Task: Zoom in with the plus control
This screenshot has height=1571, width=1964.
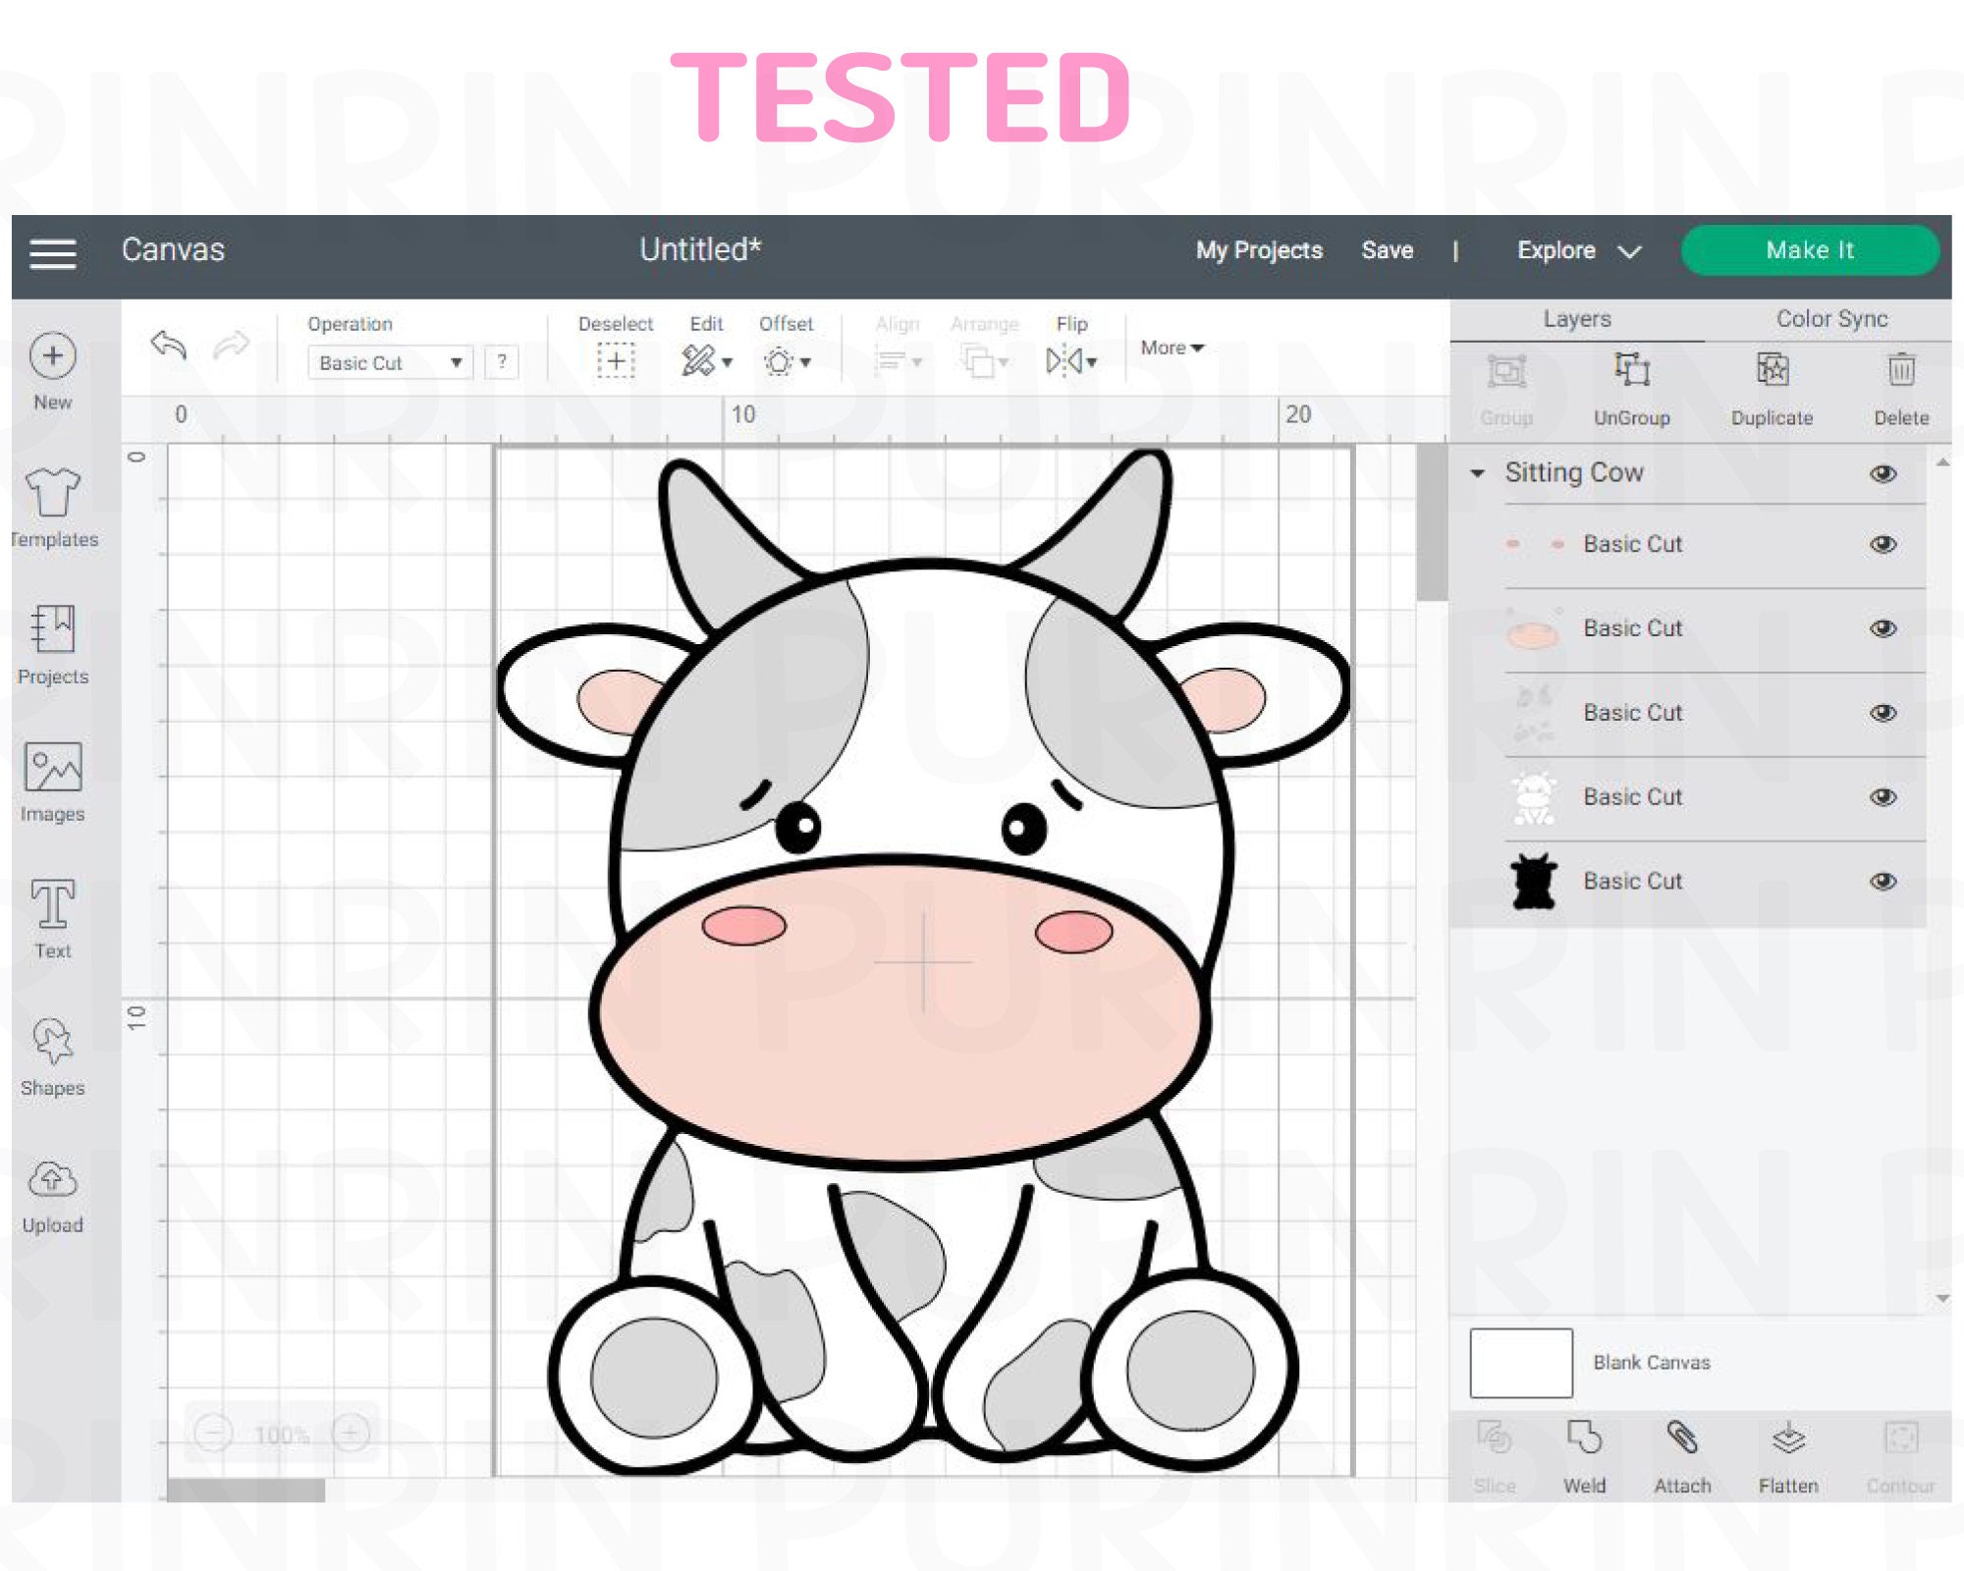Action: pos(351,1433)
